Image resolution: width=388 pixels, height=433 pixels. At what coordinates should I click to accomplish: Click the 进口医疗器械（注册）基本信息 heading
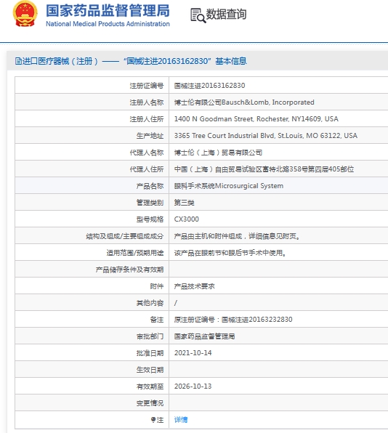point(131,61)
